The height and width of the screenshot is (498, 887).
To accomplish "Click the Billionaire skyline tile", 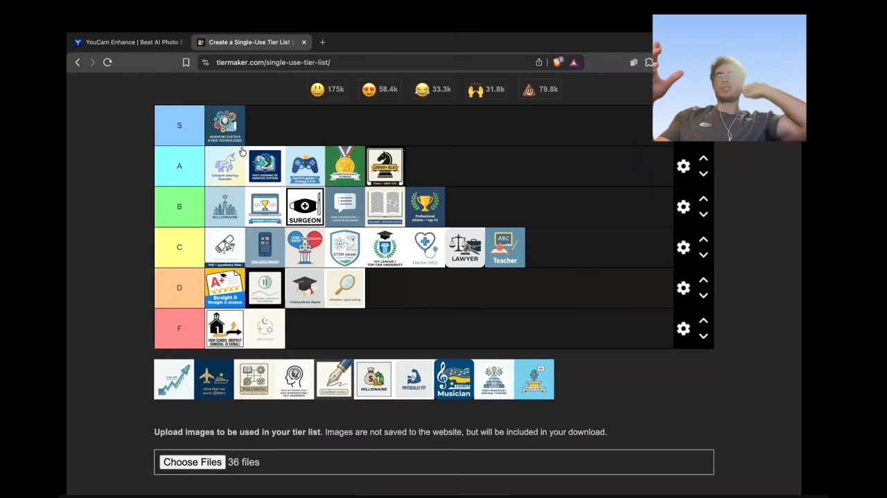I will [225, 207].
